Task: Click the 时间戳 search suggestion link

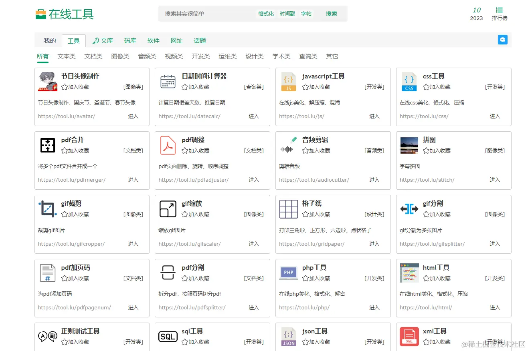Action: [287, 14]
